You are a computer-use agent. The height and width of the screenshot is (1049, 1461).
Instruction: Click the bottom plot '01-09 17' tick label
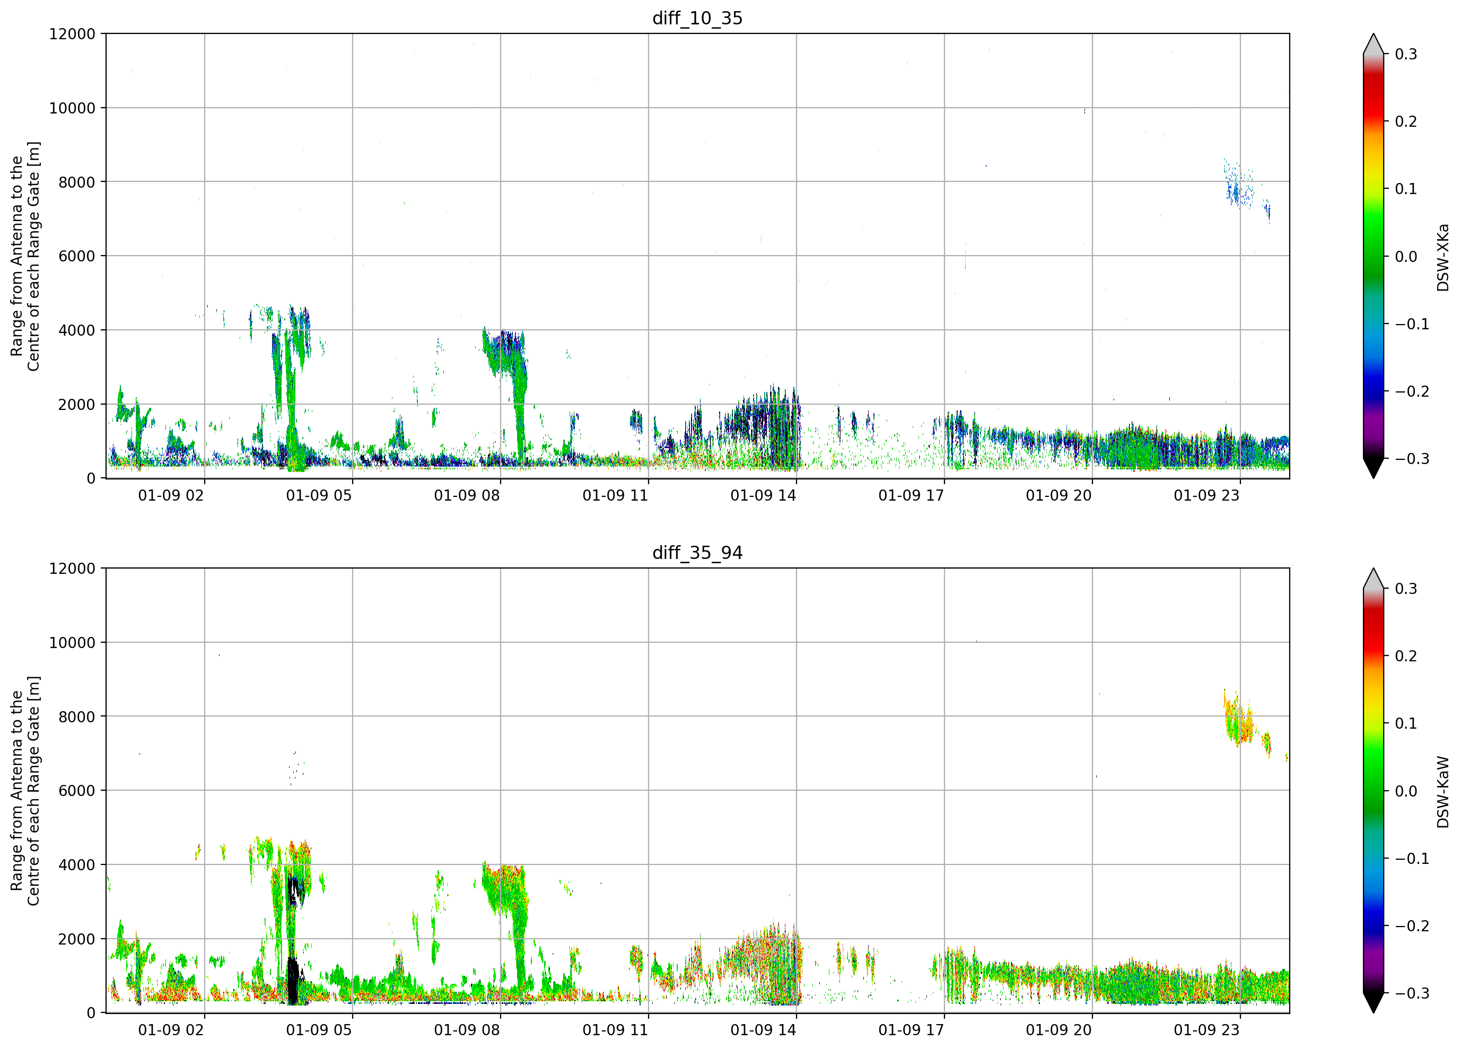point(911,1030)
